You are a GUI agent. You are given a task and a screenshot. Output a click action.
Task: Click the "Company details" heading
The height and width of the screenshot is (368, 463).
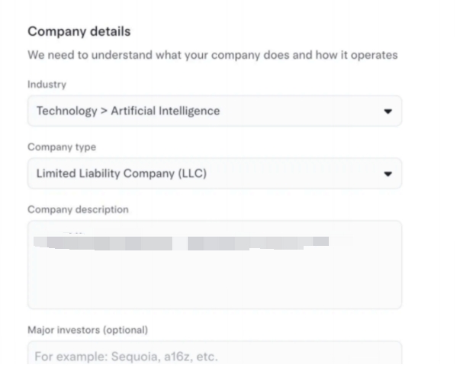coord(79,31)
